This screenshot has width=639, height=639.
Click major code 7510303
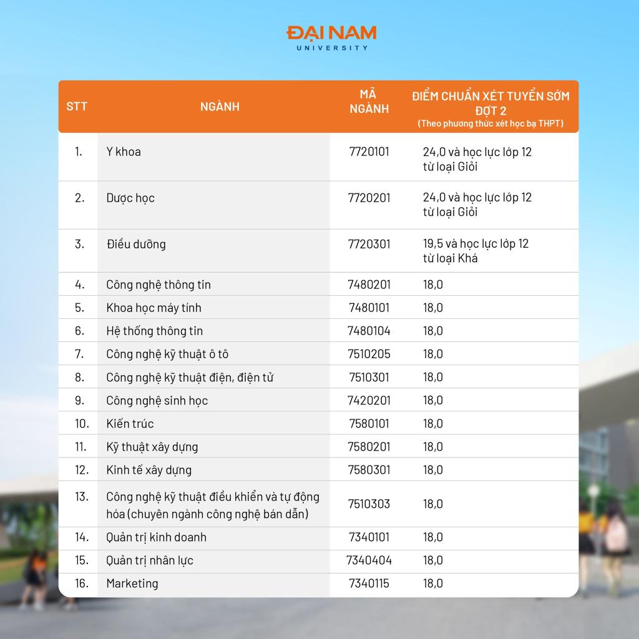pos(369,504)
